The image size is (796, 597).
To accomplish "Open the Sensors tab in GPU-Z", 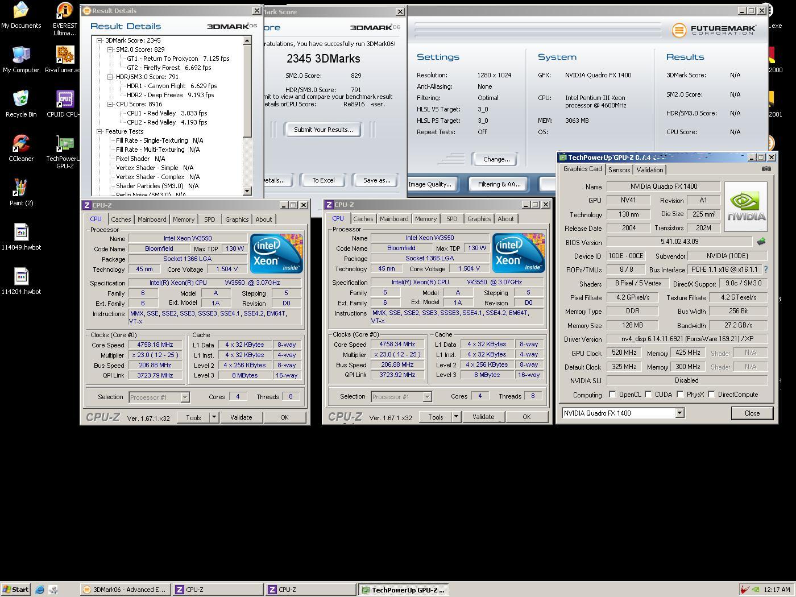I will pyautogui.click(x=619, y=170).
